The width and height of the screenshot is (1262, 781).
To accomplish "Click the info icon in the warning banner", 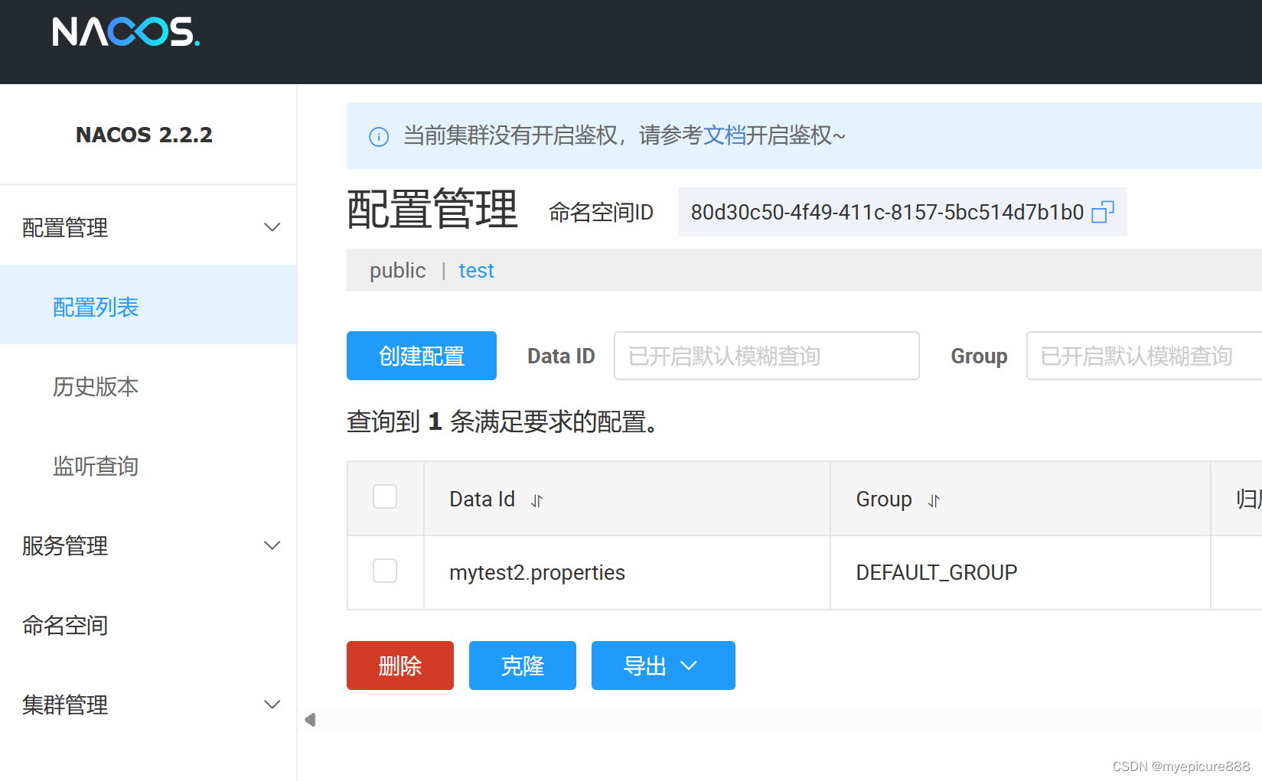I will (379, 136).
